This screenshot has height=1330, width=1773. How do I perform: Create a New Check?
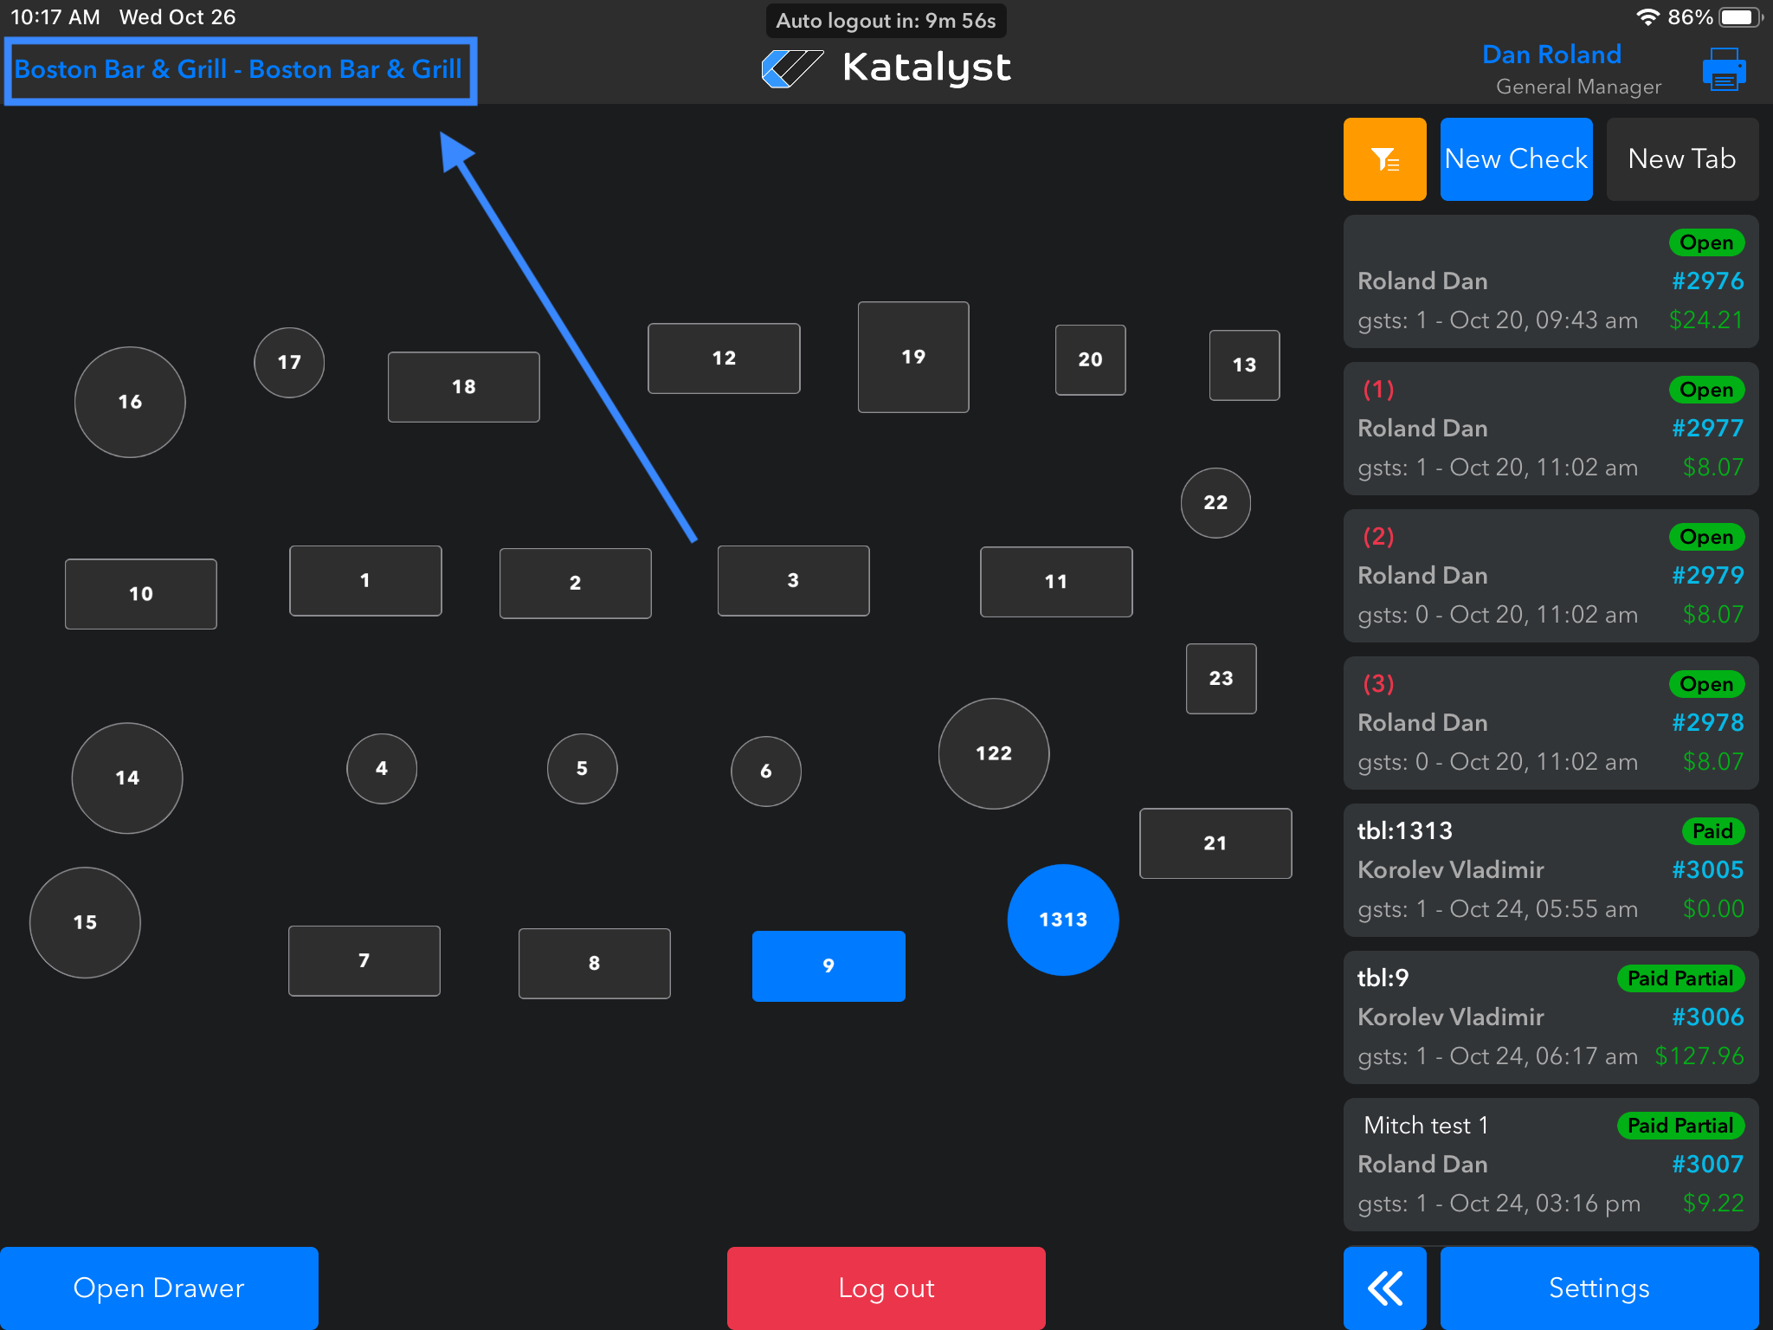[1515, 159]
